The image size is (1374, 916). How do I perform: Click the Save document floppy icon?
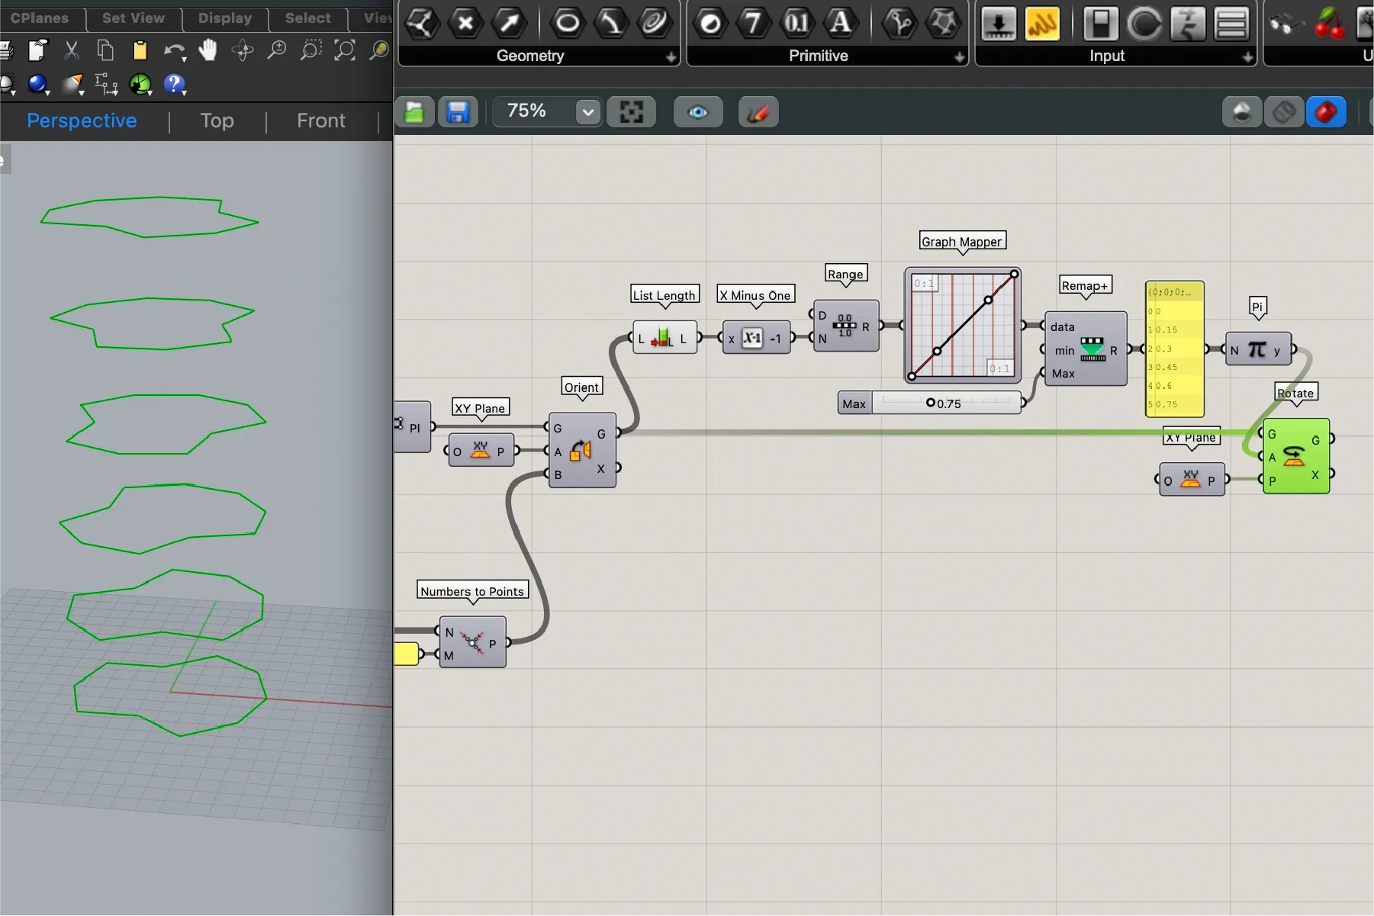pyautogui.click(x=458, y=113)
